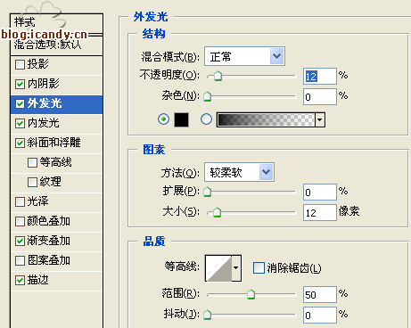Expand the gradient picker dropdown arrow
The image size is (411, 328).
[x=320, y=119]
